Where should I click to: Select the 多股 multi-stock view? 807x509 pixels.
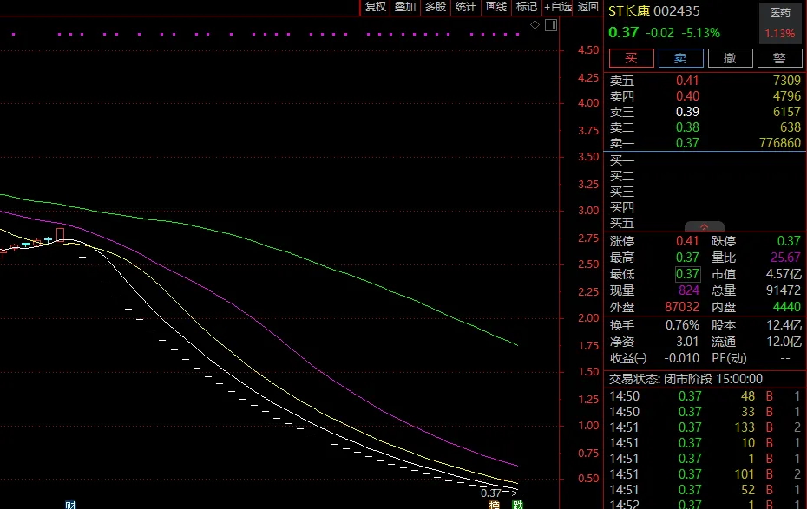click(436, 7)
